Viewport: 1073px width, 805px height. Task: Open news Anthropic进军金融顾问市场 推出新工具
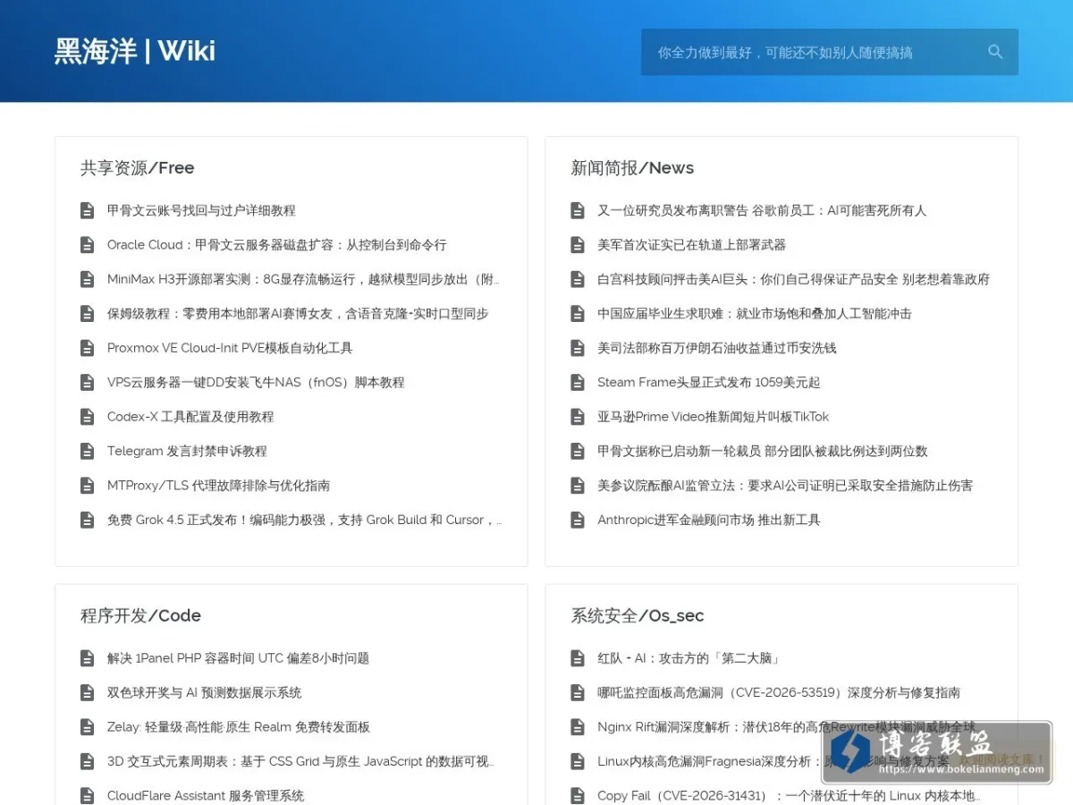(x=708, y=520)
